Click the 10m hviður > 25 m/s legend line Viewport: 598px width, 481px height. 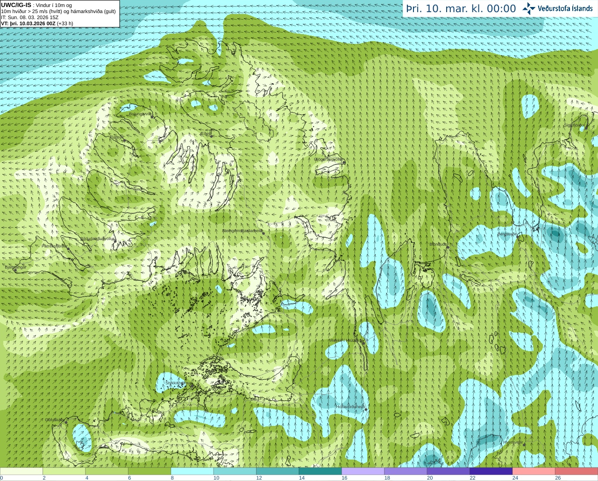pos(58,11)
